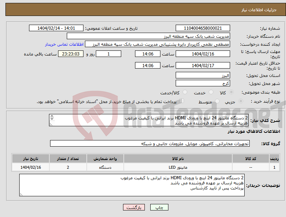Click the response deadline time 14:06 field

[x=148, y=54]
